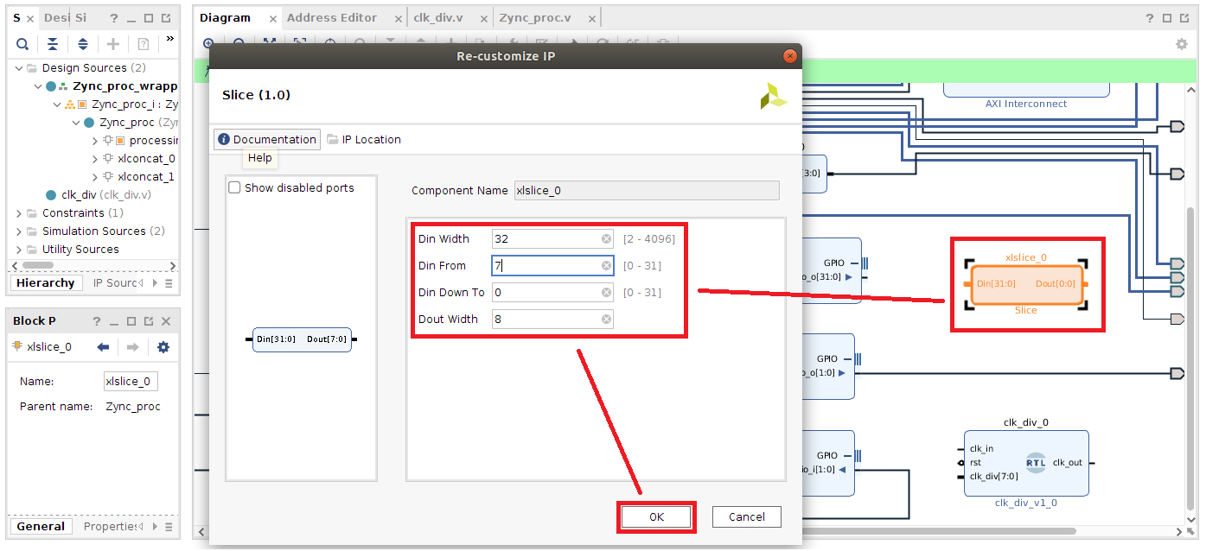Image resolution: width=1206 pixels, height=551 pixels.
Task: Collapse Zync_proc_i tree node
Action: click(57, 104)
